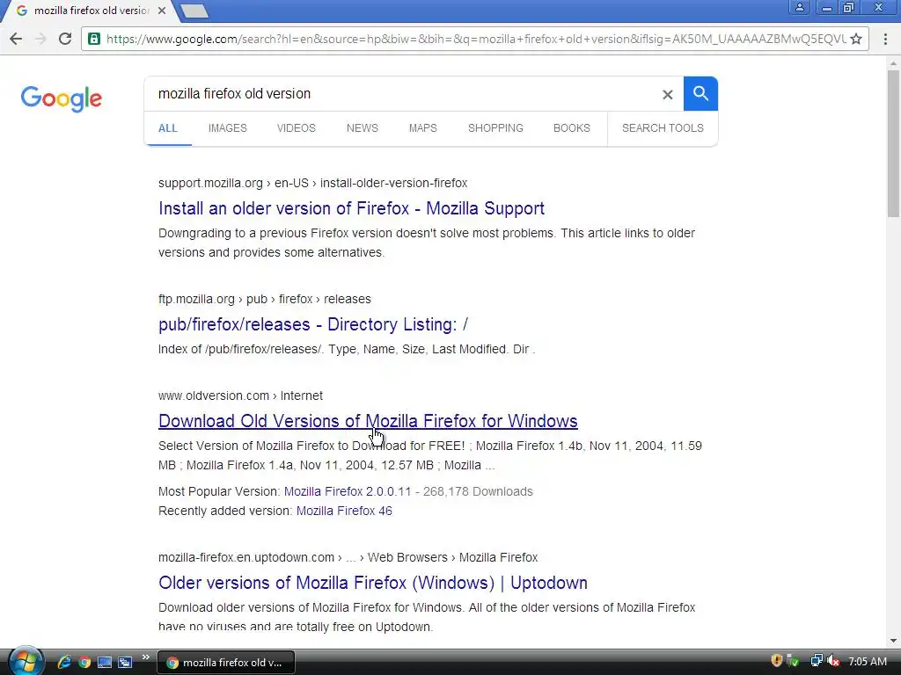The image size is (901, 675).
Task: Click the www.oldversion.com › Internet breadcrumb
Action: coord(240,396)
